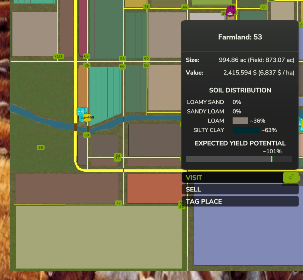This screenshot has height=280, width=303.
Task: Select farmland label 56
Action: pos(146,65)
